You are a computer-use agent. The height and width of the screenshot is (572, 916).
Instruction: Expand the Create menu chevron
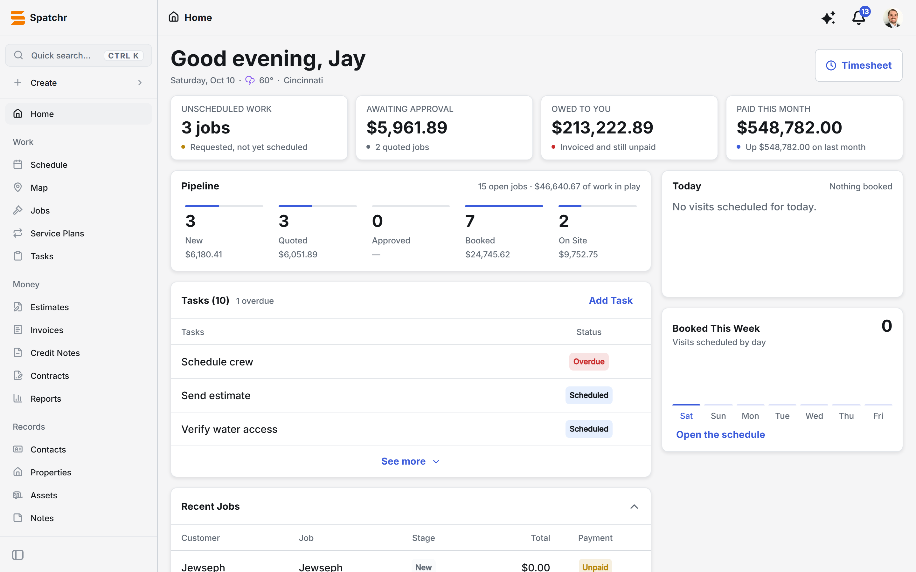click(x=140, y=83)
